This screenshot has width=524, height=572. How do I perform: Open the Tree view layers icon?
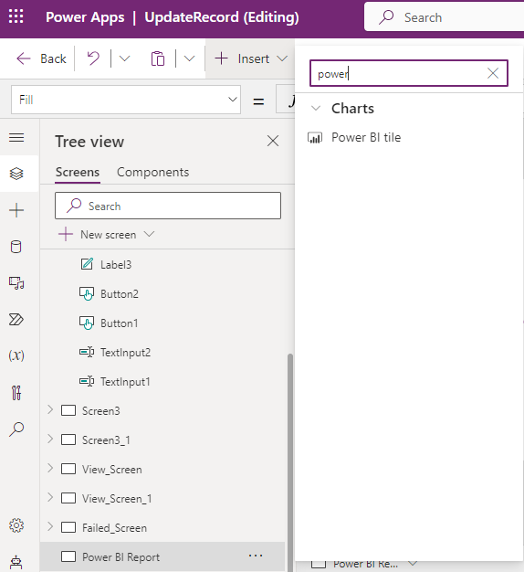coord(16,174)
